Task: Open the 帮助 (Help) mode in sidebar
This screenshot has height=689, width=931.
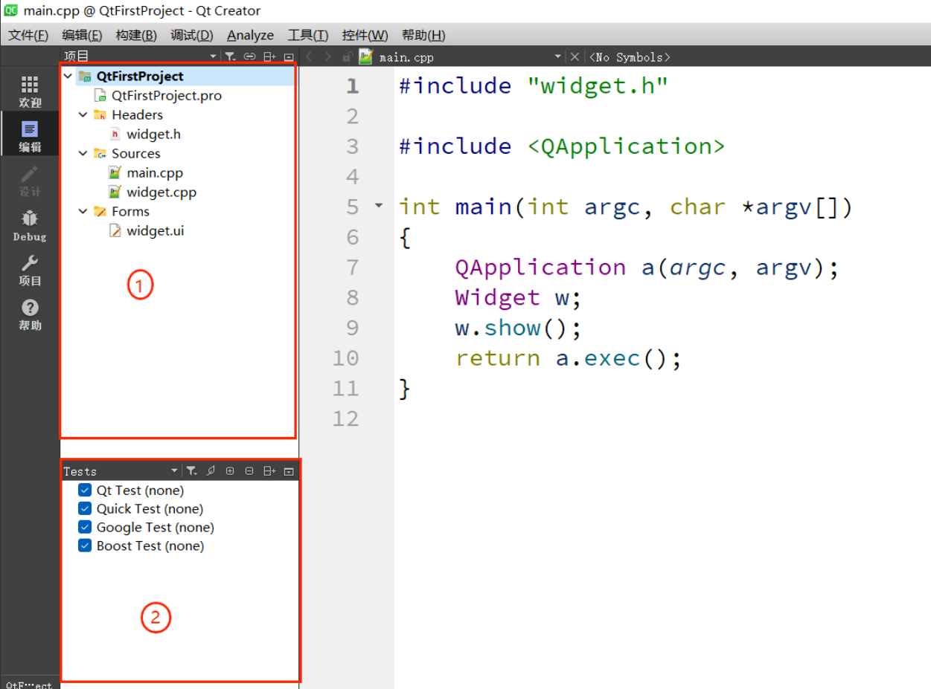Action: coord(30,314)
